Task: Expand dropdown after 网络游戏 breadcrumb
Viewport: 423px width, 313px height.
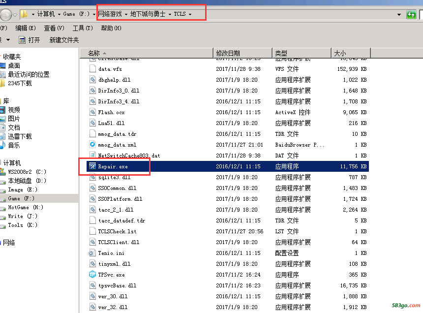Action: (126, 14)
